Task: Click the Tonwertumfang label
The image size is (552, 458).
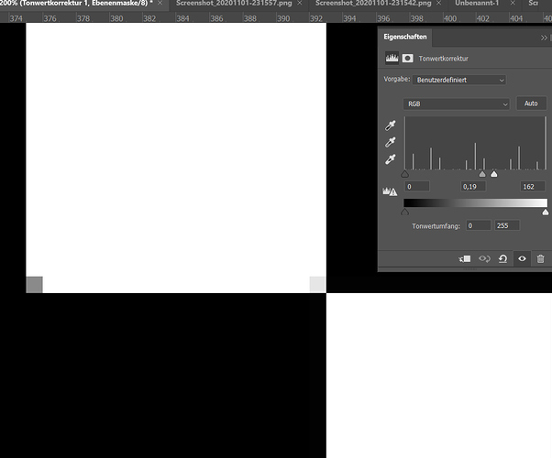Action: [x=436, y=226]
